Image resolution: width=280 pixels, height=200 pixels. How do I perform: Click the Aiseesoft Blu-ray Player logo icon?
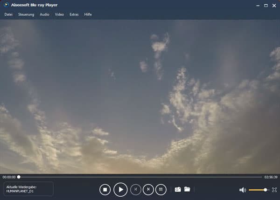[6, 5]
